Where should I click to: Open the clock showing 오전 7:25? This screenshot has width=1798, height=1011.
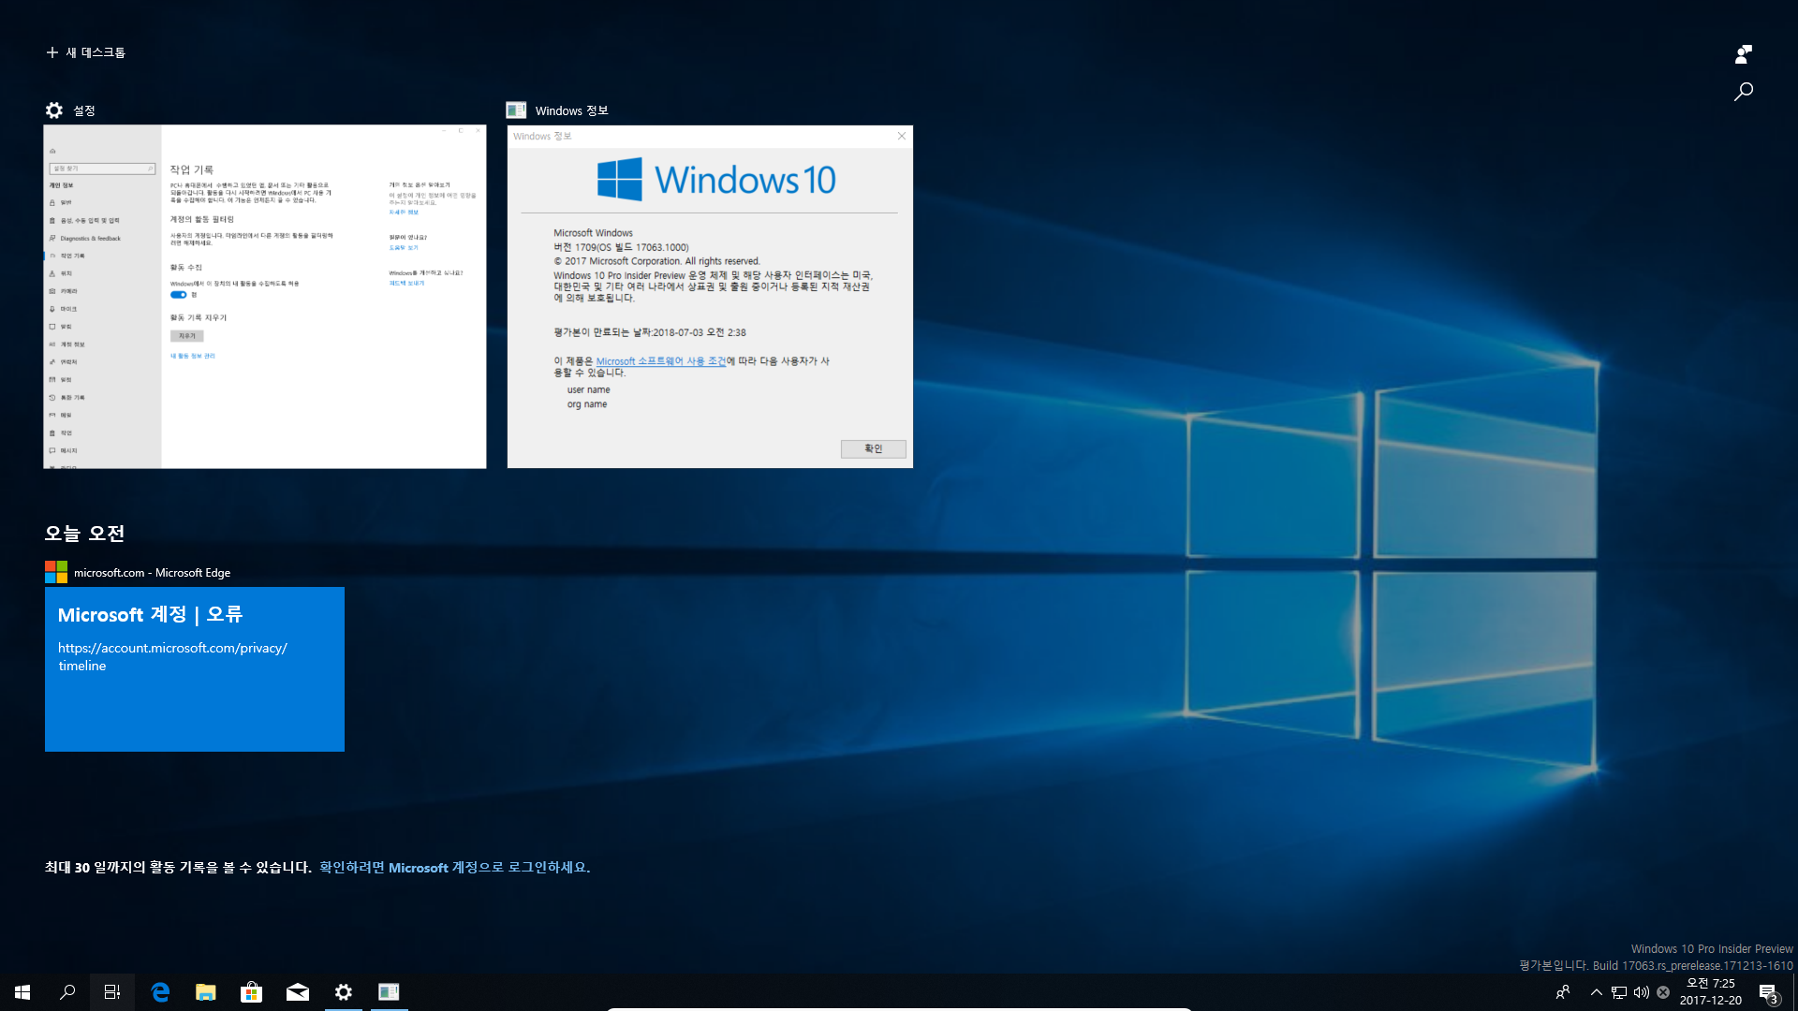1711,992
